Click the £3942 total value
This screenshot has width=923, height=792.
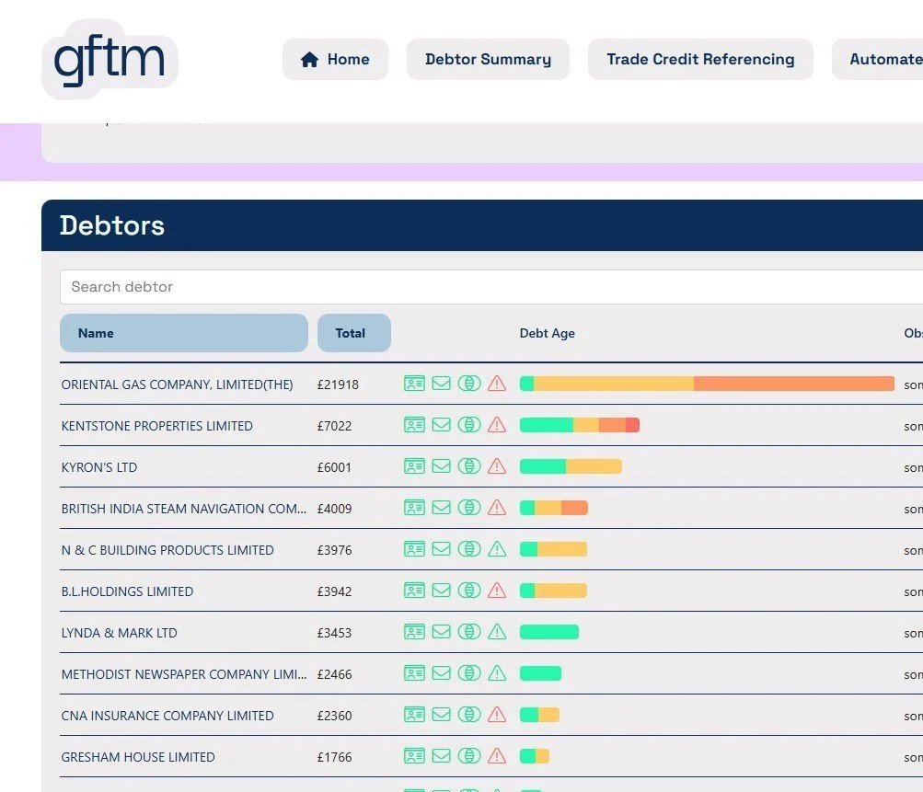click(x=334, y=591)
